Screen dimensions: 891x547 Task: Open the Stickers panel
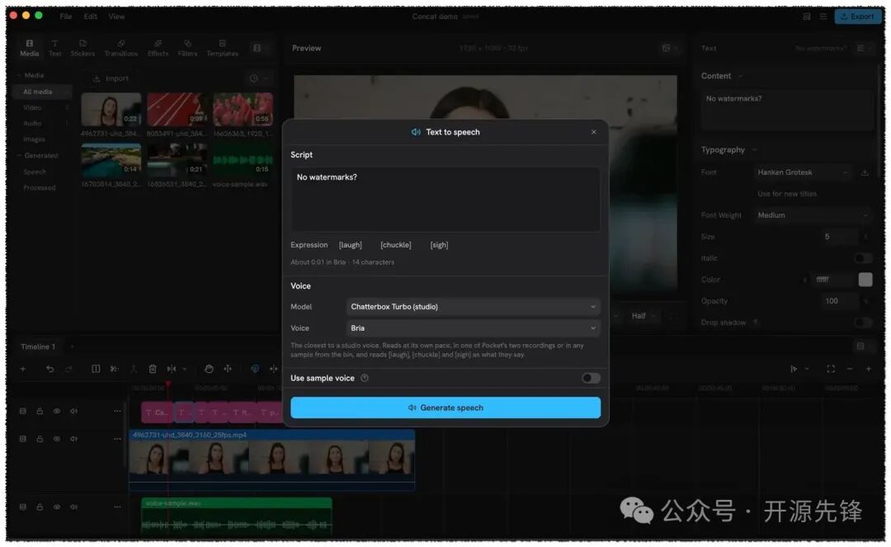[82, 48]
